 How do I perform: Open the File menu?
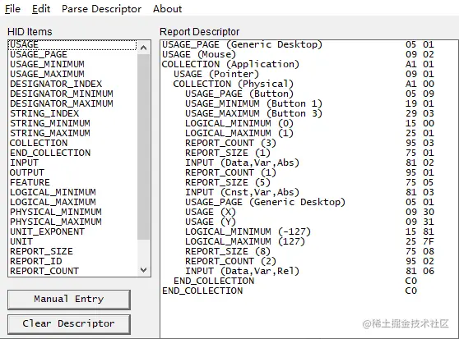click(x=12, y=9)
